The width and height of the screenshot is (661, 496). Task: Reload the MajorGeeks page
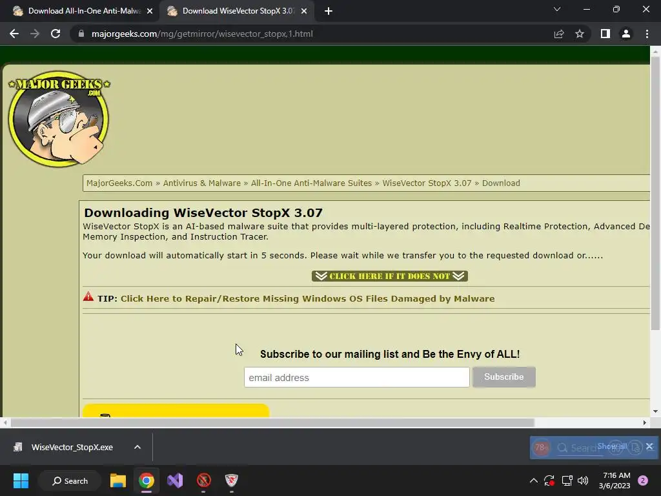(x=56, y=34)
